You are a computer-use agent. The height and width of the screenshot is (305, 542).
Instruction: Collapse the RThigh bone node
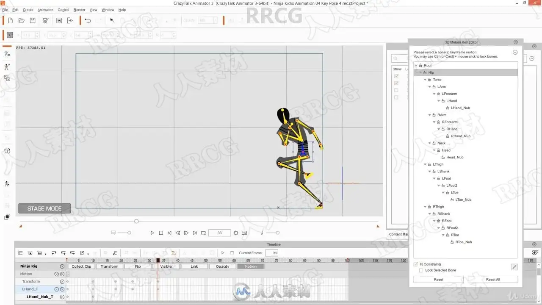425,207
